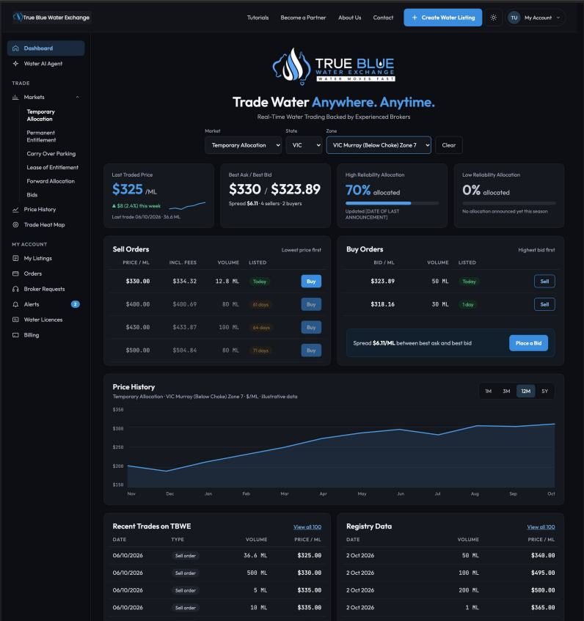The width and height of the screenshot is (584, 621).
Task: Buy the $430.00 sell order
Action: point(311,328)
